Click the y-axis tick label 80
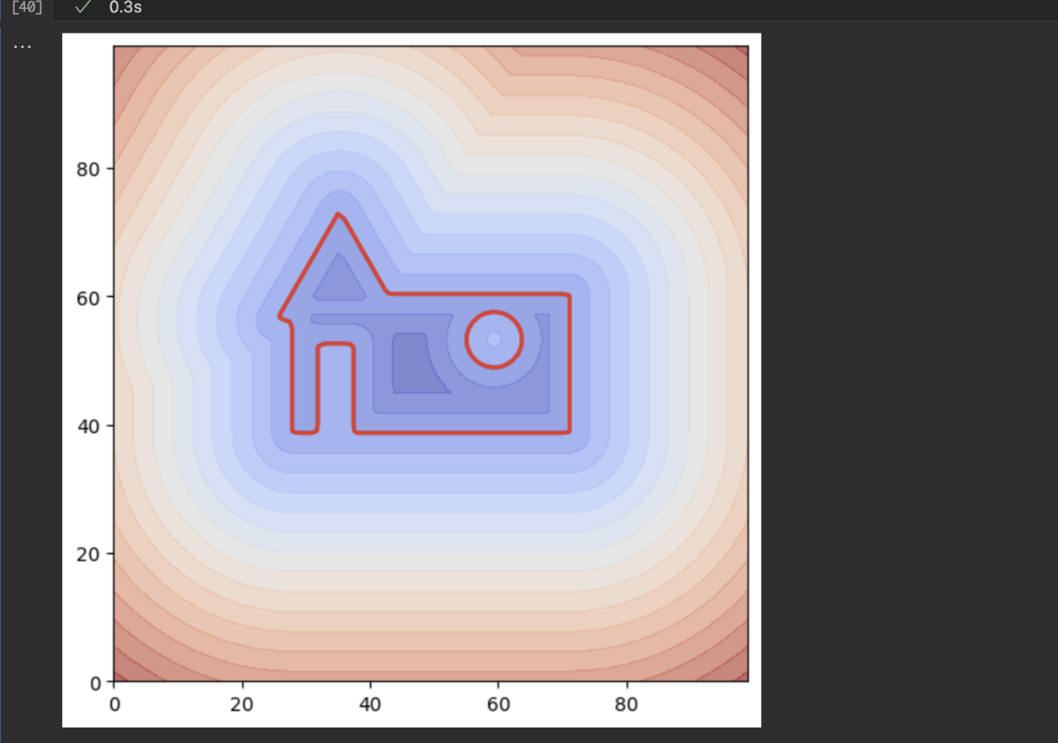Viewport: 1058px width, 743px height. (x=90, y=170)
